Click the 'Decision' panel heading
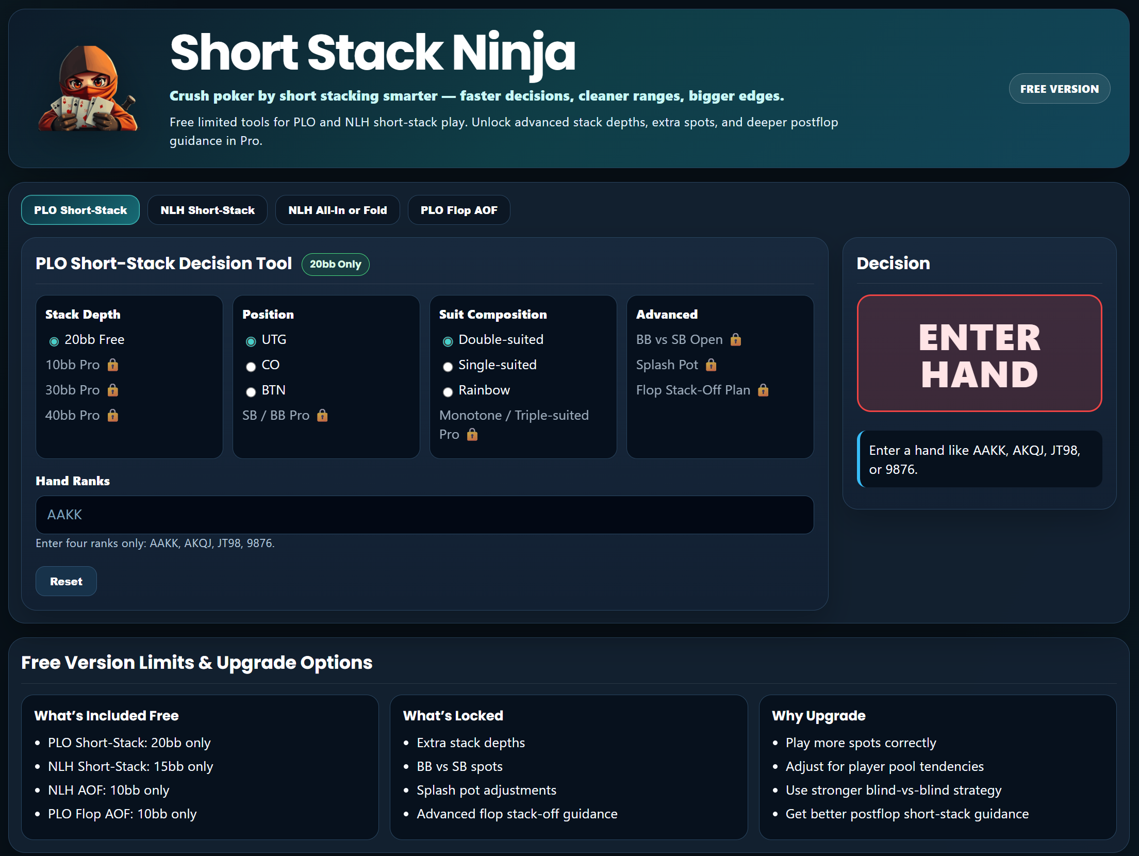1139x856 pixels. [x=893, y=264]
